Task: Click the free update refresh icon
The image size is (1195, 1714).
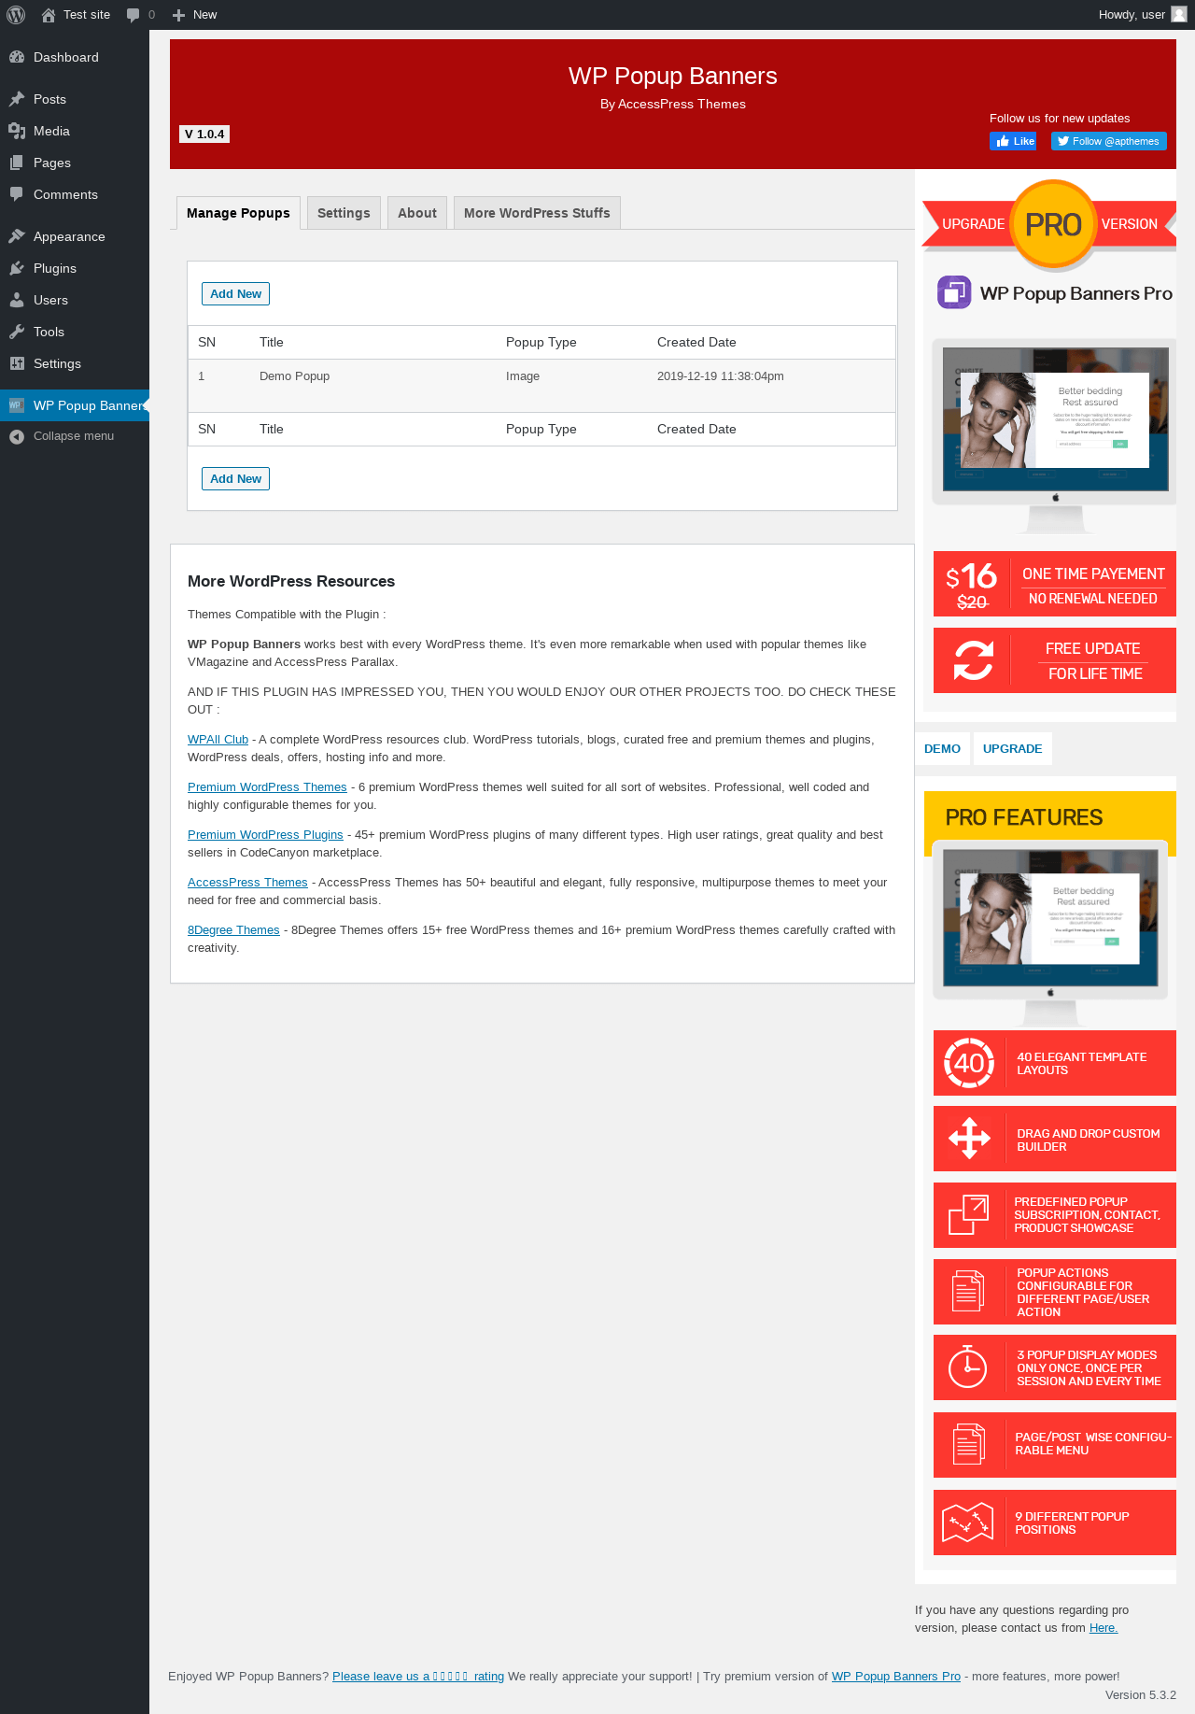Action: (x=973, y=660)
